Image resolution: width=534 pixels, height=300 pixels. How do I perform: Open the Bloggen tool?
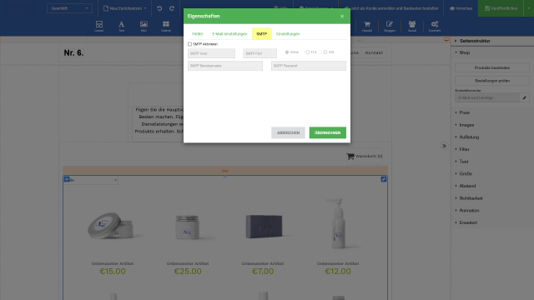390,26
